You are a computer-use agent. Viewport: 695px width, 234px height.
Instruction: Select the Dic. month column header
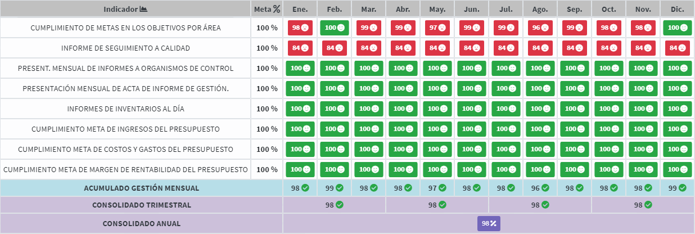[678, 9]
